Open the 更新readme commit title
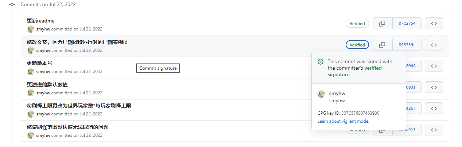462x147 pixels. pos(40,21)
